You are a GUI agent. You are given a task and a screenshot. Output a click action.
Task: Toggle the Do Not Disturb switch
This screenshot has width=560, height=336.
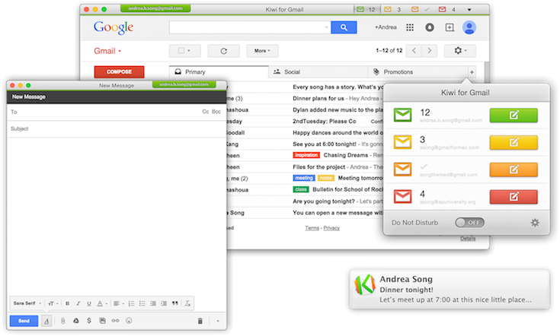pyautogui.click(x=469, y=223)
